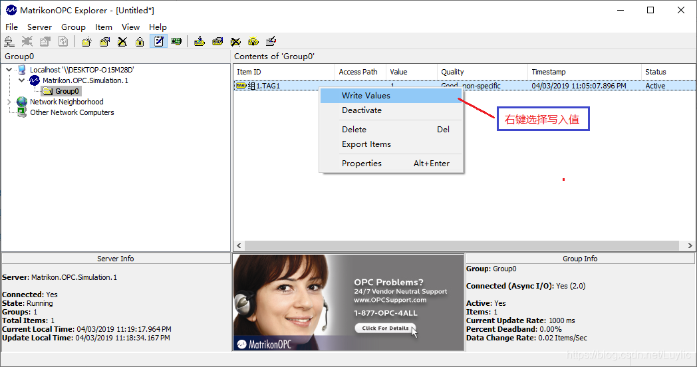Collapse the Matrikon.OPC.Simulation.1 tree node

click(x=21, y=80)
